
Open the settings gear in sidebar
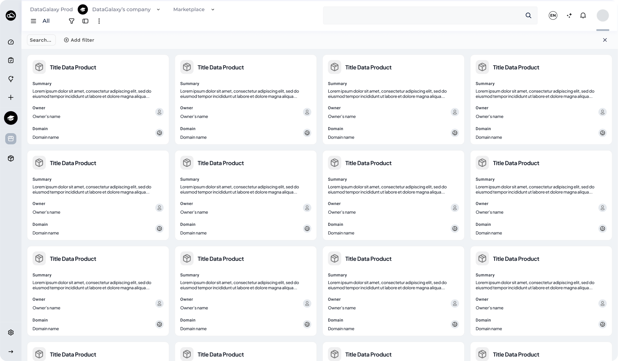[11, 333]
